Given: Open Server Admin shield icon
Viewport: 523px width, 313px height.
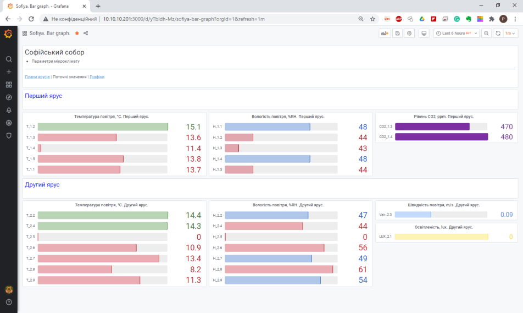Looking at the screenshot, I should (x=8, y=135).
